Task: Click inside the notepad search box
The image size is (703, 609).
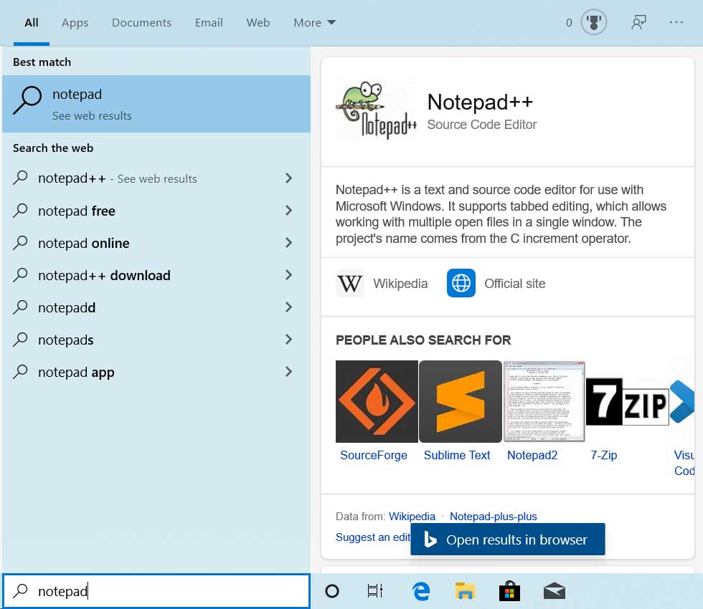Action: click(156, 591)
